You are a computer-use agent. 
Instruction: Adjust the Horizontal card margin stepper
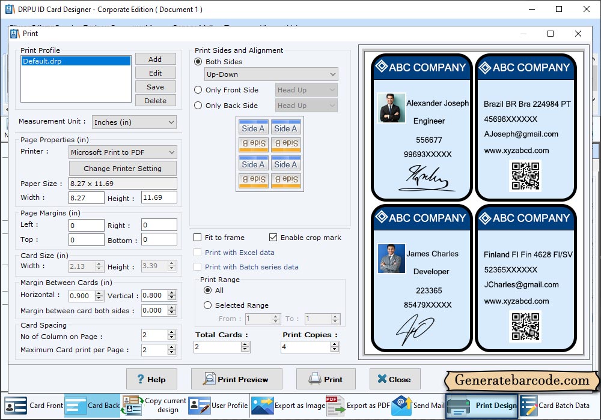pyautogui.click(x=99, y=296)
